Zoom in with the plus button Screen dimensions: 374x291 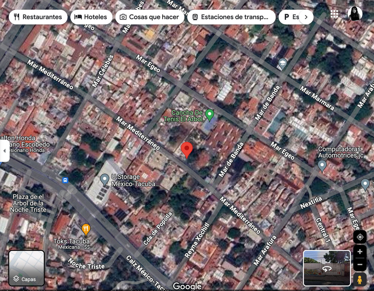tap(360, 252)
